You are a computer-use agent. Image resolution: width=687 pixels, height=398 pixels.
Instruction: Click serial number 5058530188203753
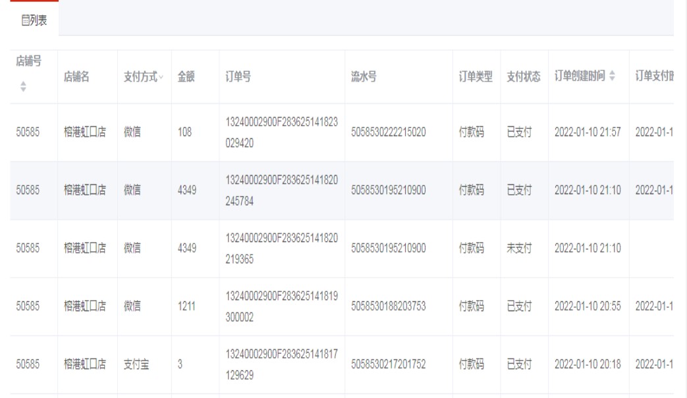pyautogui.click(x=388, y=307)
